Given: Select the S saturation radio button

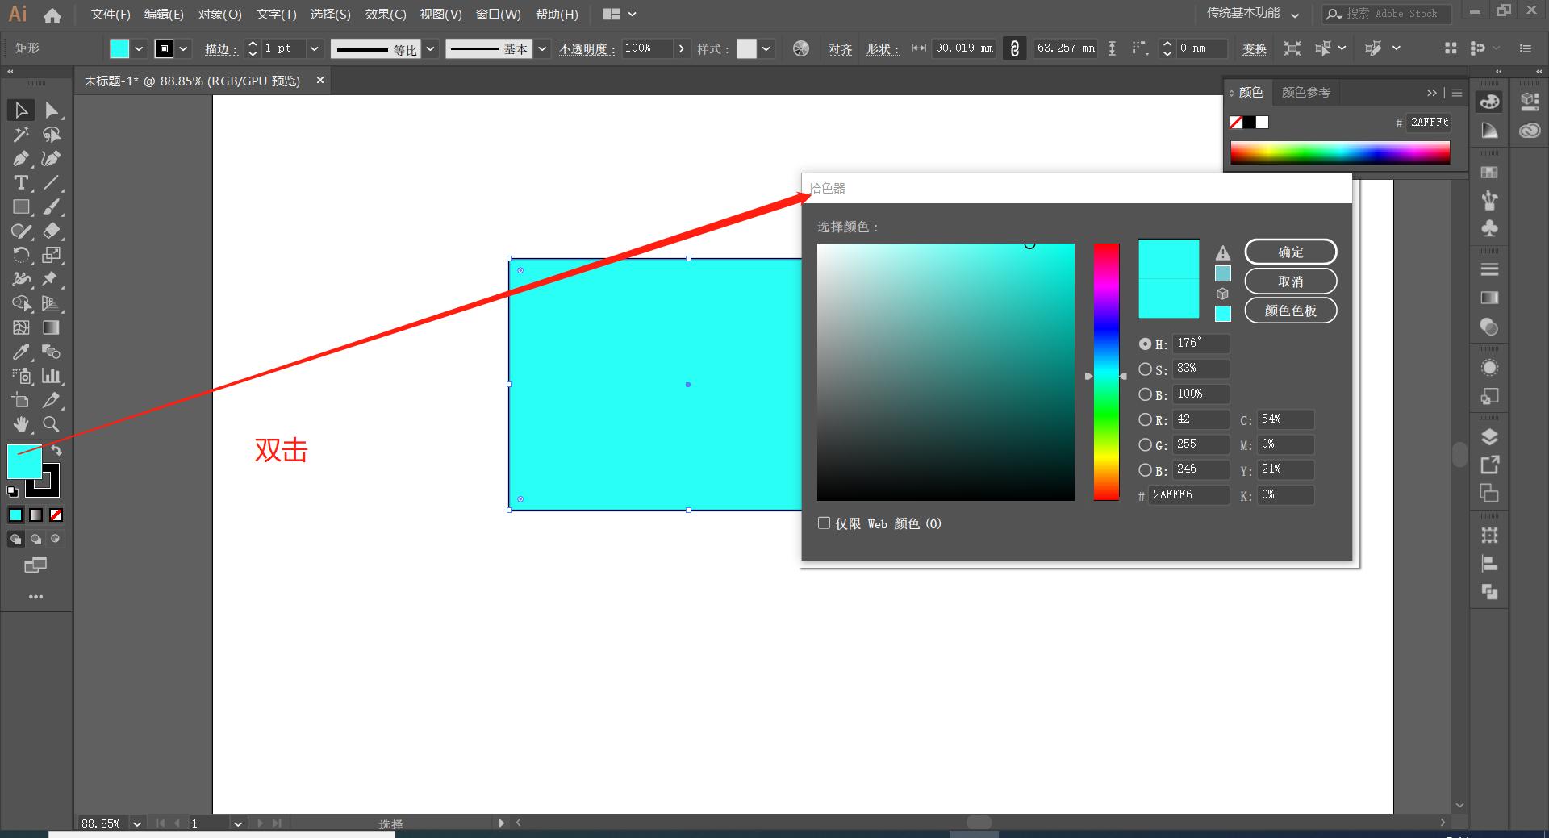Looking at the screenshot, I should tap(1145, 369).
